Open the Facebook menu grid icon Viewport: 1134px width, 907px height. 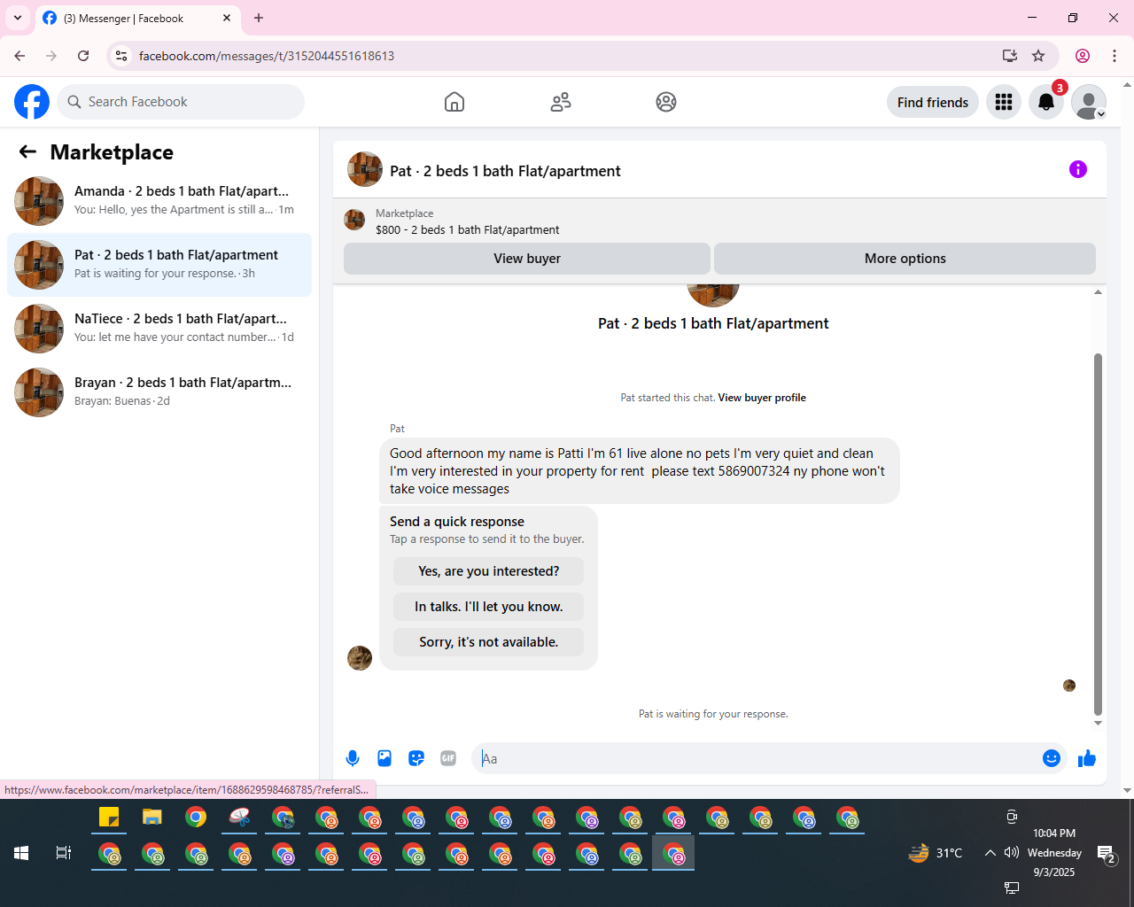tap(1004, 102)
